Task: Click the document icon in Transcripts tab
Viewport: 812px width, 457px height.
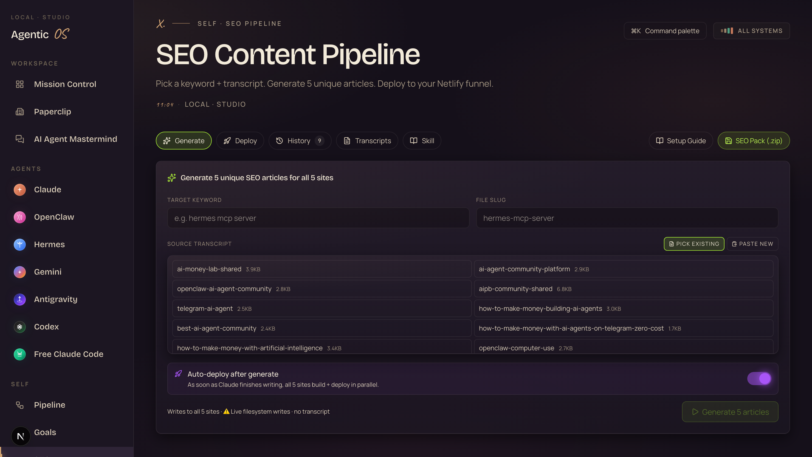Action: click(x=347, y=141)
